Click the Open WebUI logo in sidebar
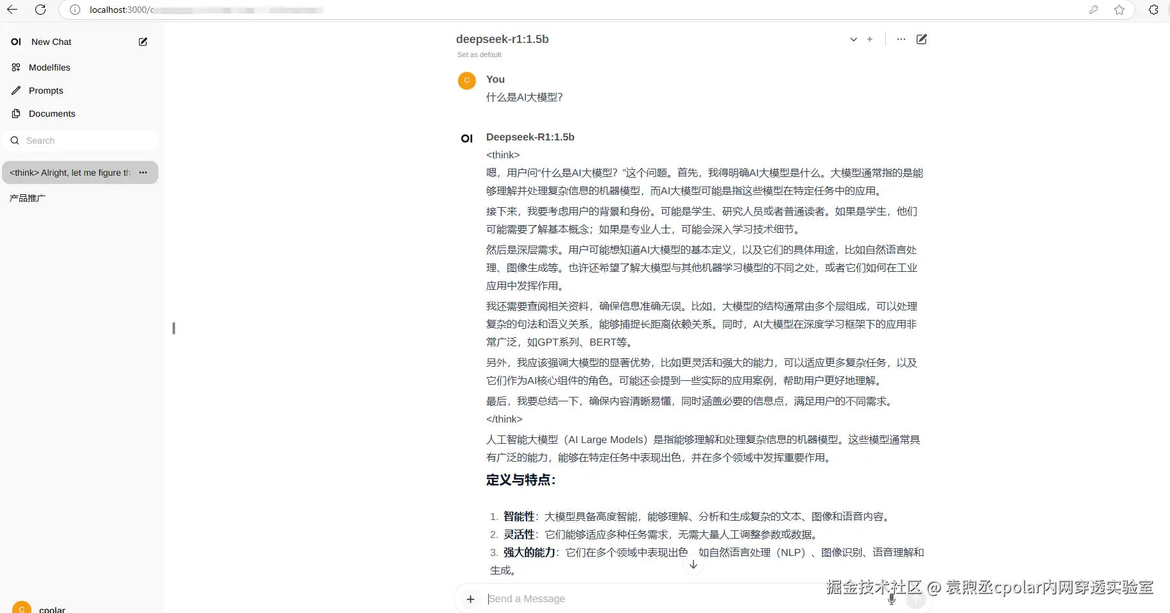The height and width of the screenshot is (613, 1170). click(16, 42)
